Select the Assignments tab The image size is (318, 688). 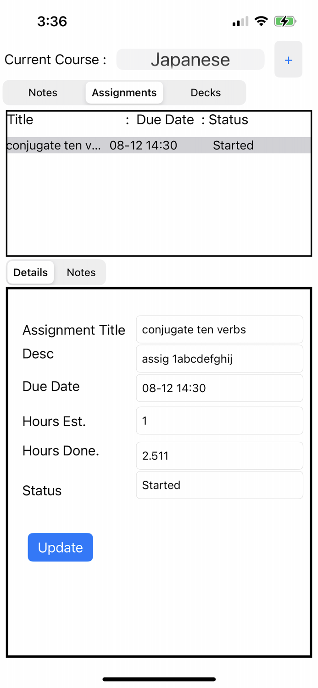click(x=124, y=93)
